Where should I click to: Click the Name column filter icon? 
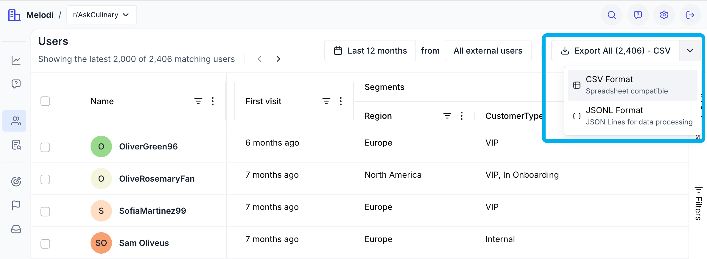pos(198,101)
